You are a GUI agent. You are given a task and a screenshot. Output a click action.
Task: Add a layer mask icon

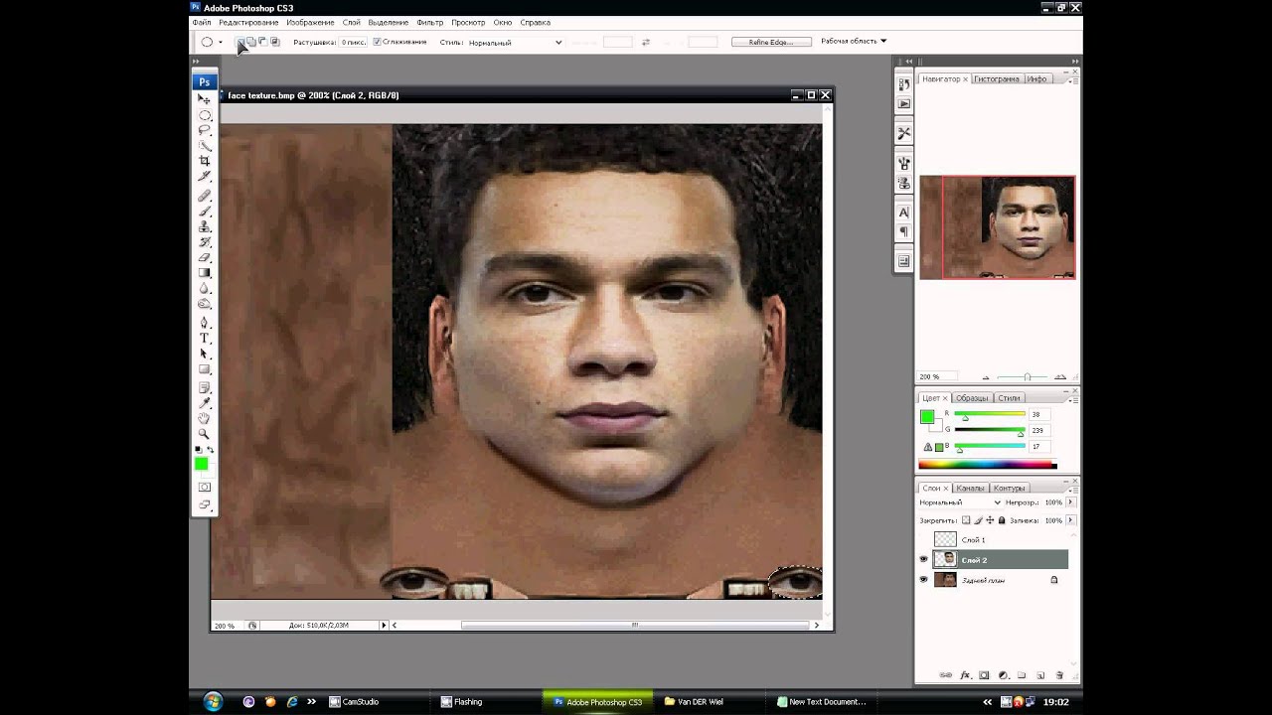point(984,675)
